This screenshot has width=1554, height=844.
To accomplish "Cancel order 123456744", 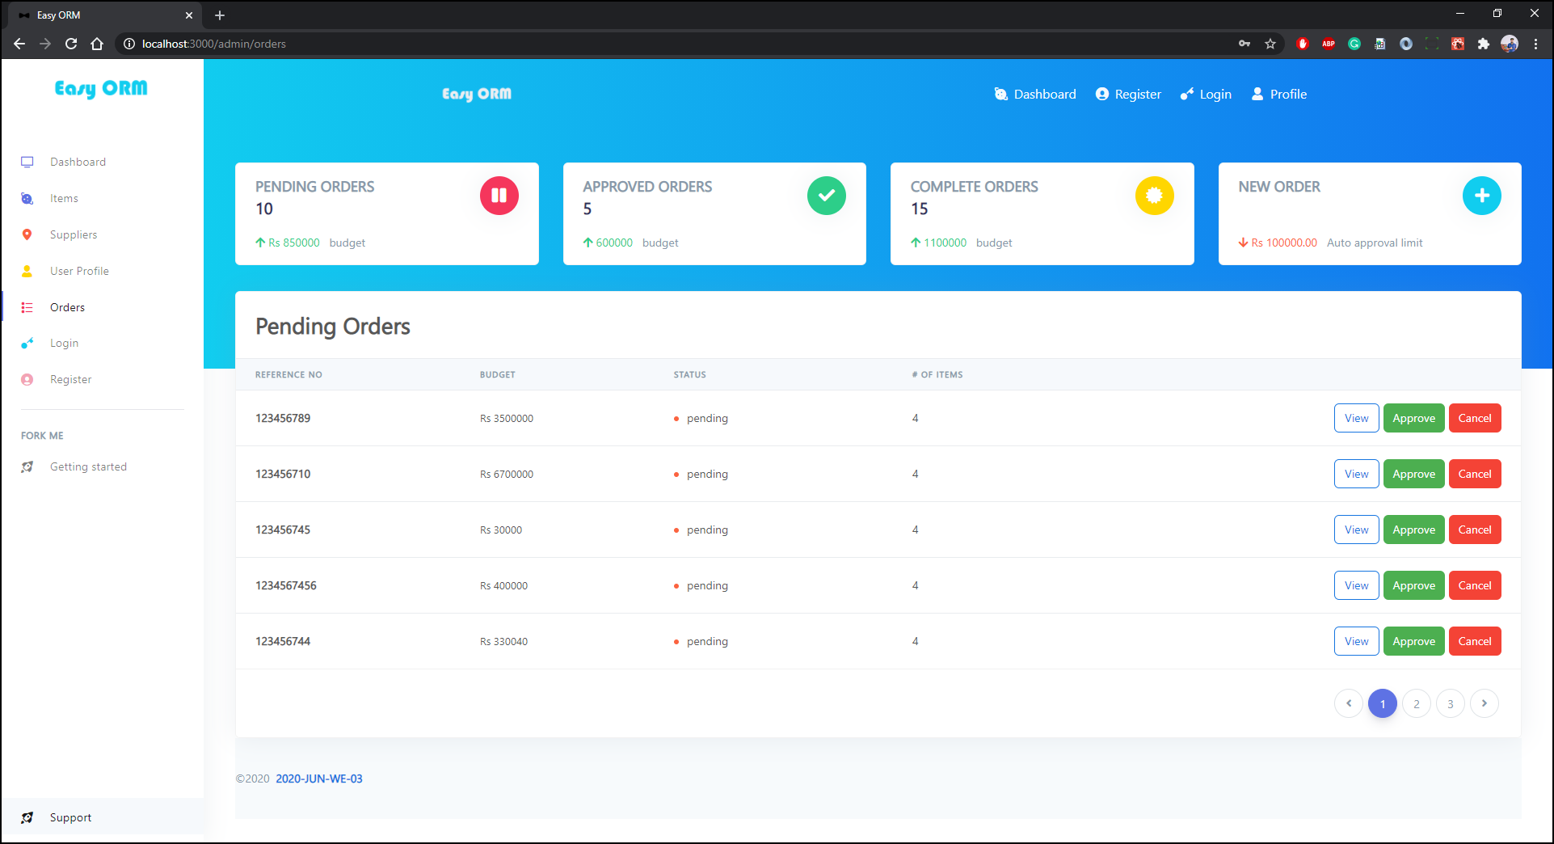I will [1474, 641].
